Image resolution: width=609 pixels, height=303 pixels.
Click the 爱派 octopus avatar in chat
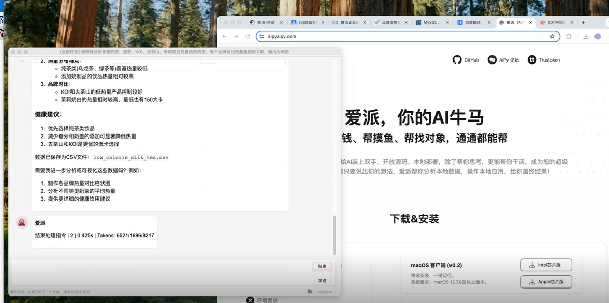pyautogui.click(x=22, y=223)
